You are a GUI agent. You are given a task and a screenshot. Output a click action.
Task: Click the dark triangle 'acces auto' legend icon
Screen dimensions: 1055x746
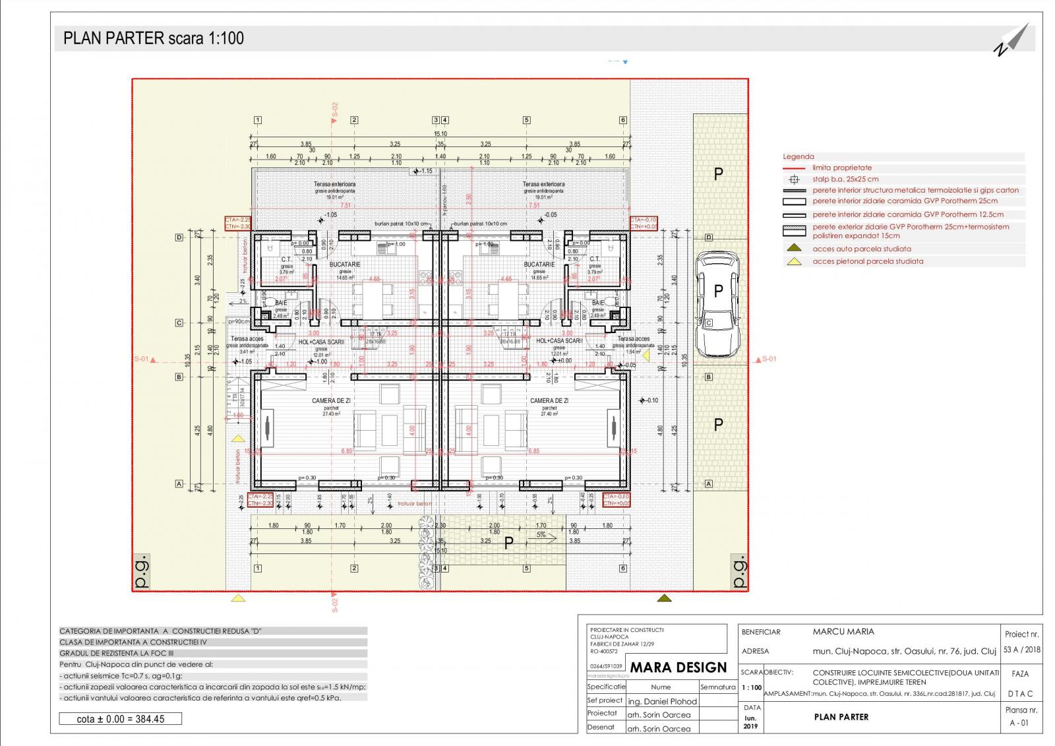click(x=795, y=249)
